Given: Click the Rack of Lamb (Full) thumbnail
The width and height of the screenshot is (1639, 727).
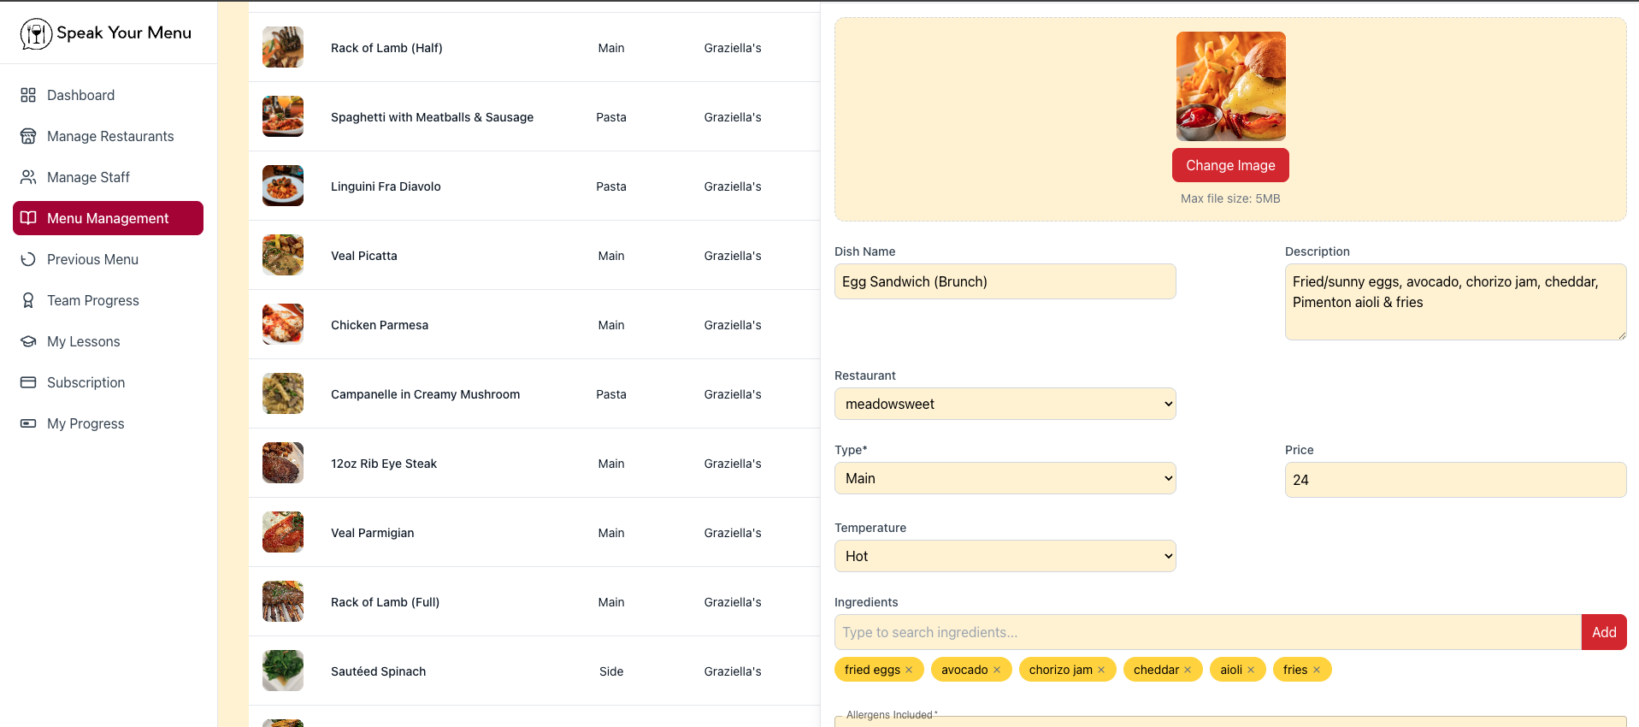Looking at the screenshot, I should tap(283, 601).
